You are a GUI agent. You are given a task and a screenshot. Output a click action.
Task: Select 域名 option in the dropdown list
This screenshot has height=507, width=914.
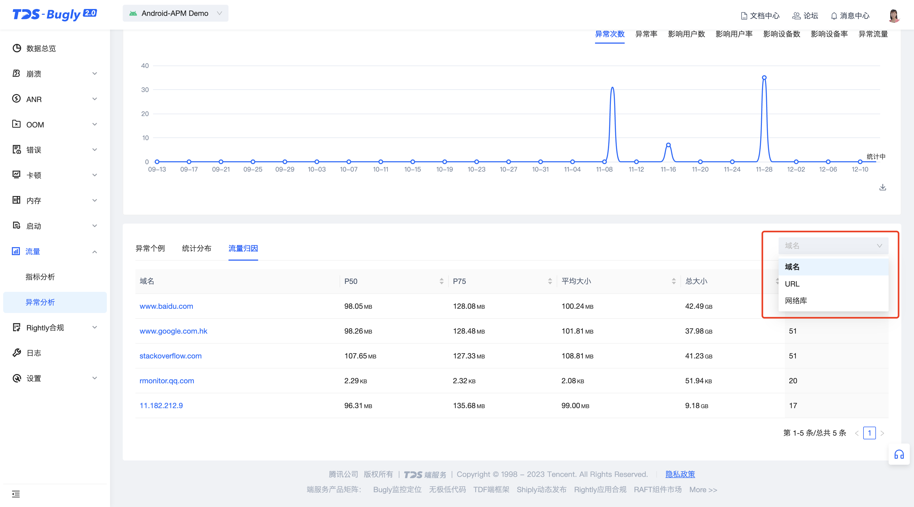833,267
